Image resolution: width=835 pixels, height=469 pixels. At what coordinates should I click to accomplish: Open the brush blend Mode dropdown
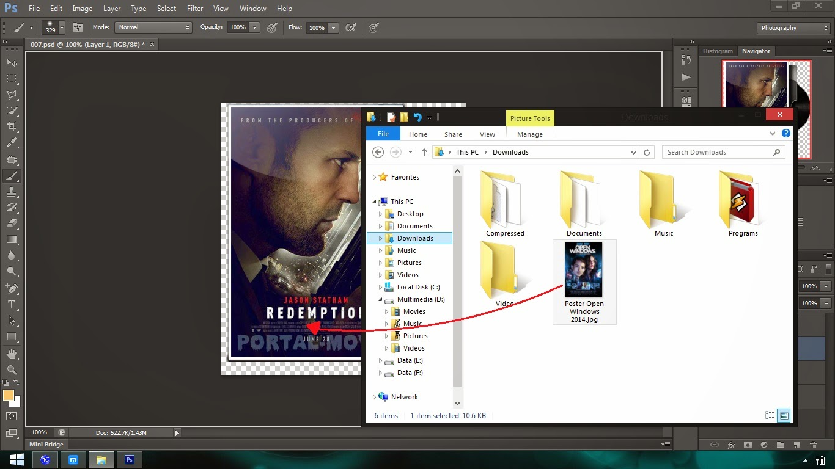click(x=153, y=27)
